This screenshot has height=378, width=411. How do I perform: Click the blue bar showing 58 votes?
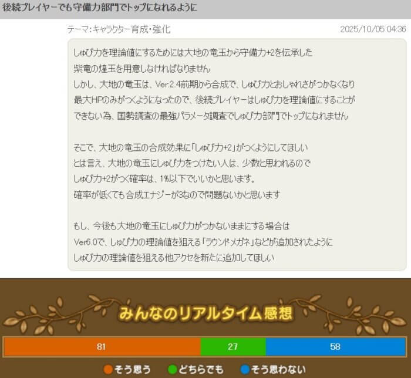click(335, 347)
